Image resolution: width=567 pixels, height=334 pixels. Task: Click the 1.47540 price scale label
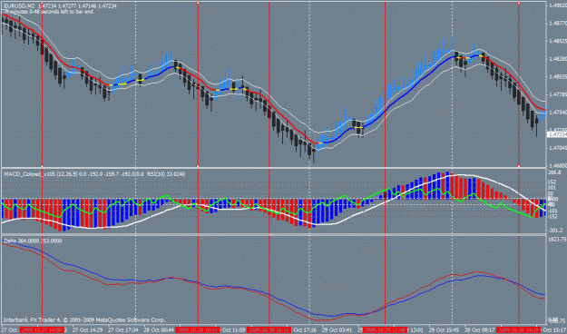558,113
